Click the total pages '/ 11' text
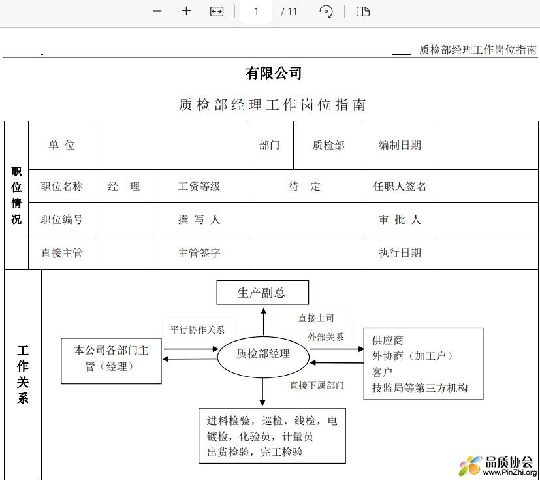Image resolution: width=540 pixels, height=480 pixels. click(289, 12)
